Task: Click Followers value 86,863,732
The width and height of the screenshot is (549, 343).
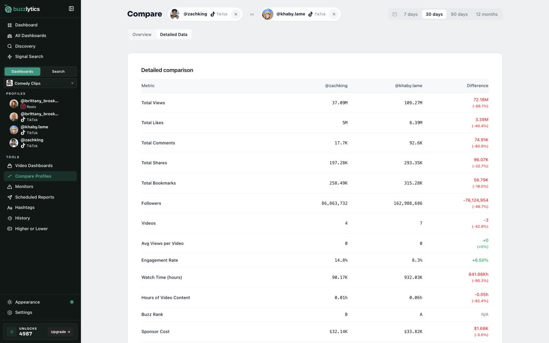Action: pos(335,203)
